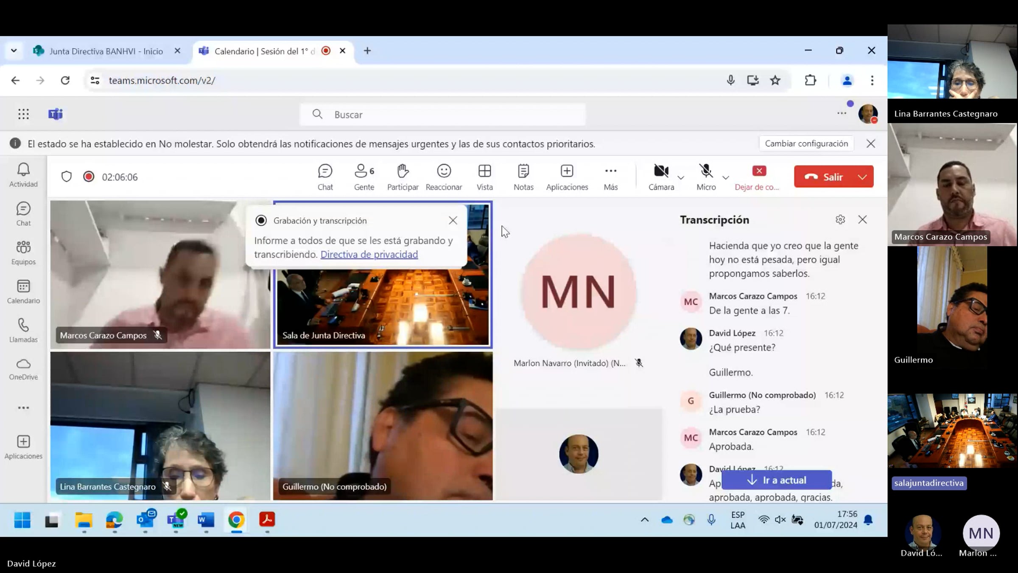Open Transcripción settings gear
Image resolution: width=1018 pixels, height=573 pixels.
pyautogui.click(x=840, y=219)
